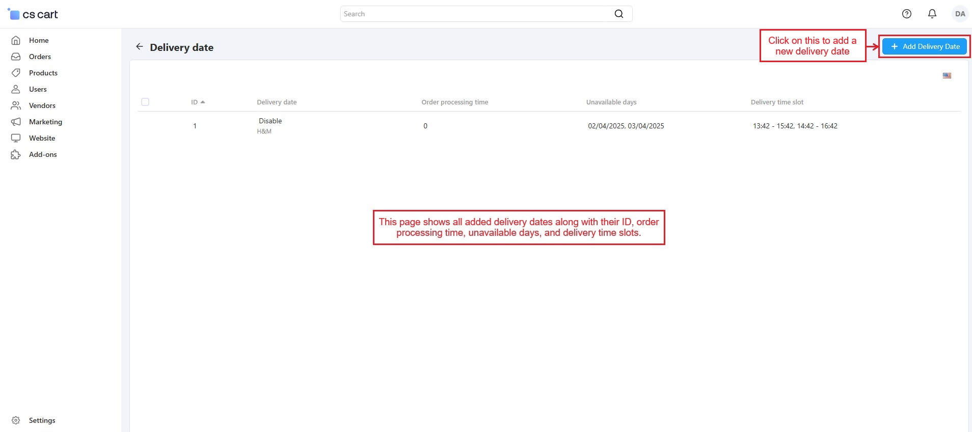Click the help question mark icon
This screenshot has height=432, width=972.
pos(906,14)
